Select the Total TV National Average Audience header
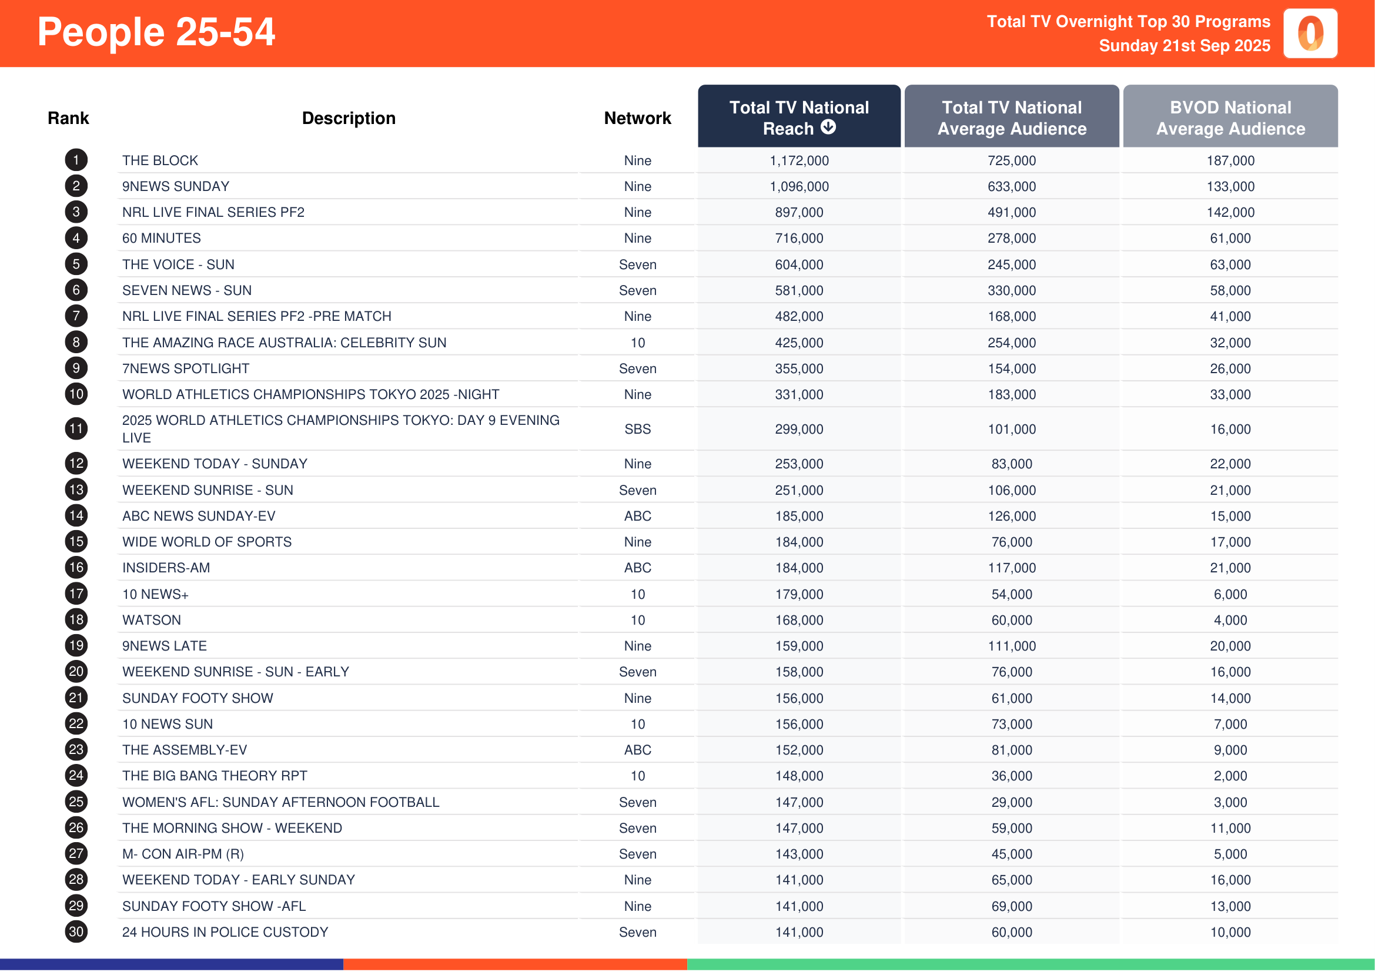This screenshot has width=1375, height=972. [1012, 116]
